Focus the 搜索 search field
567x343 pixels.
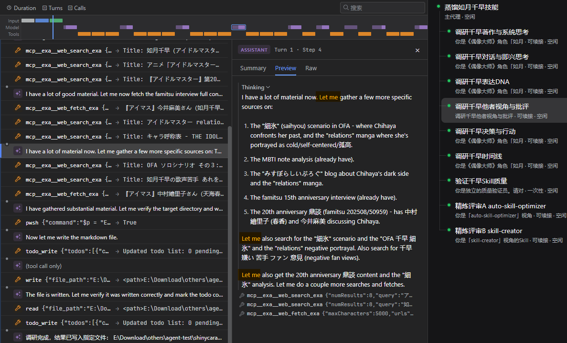pos(383,8)
